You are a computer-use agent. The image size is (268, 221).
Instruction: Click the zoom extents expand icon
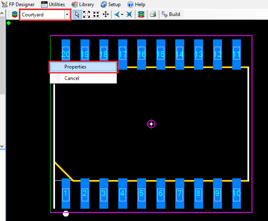(x=87, y=14)
